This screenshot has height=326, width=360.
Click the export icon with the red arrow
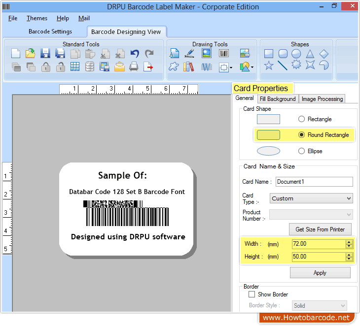(x=148, y=67)
